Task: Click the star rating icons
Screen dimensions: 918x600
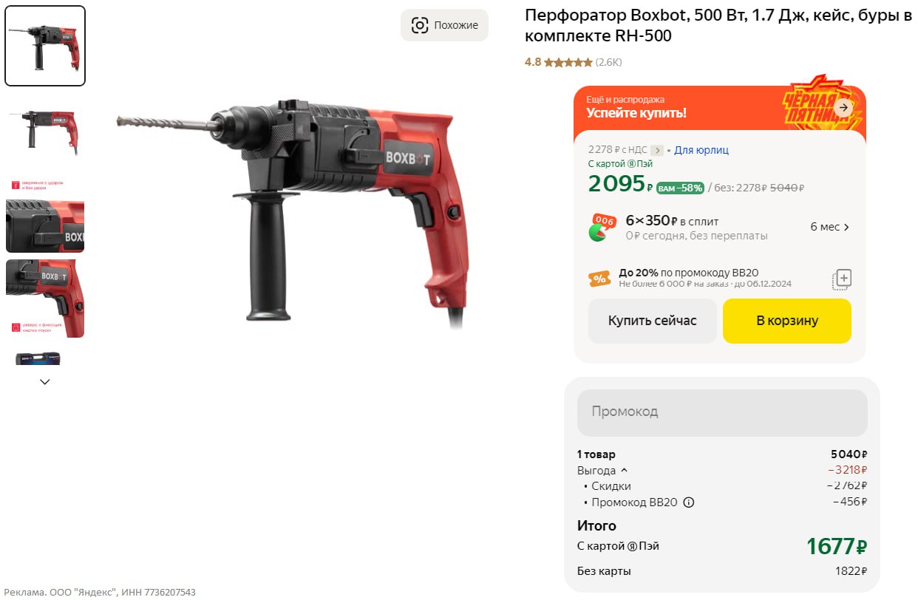Action: coord(568,63)
